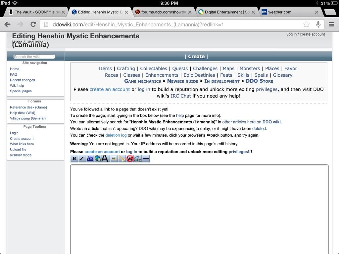This screenshot has width=339, height=254.
Task: Open the Monsters link
Action: click(250, 68)
